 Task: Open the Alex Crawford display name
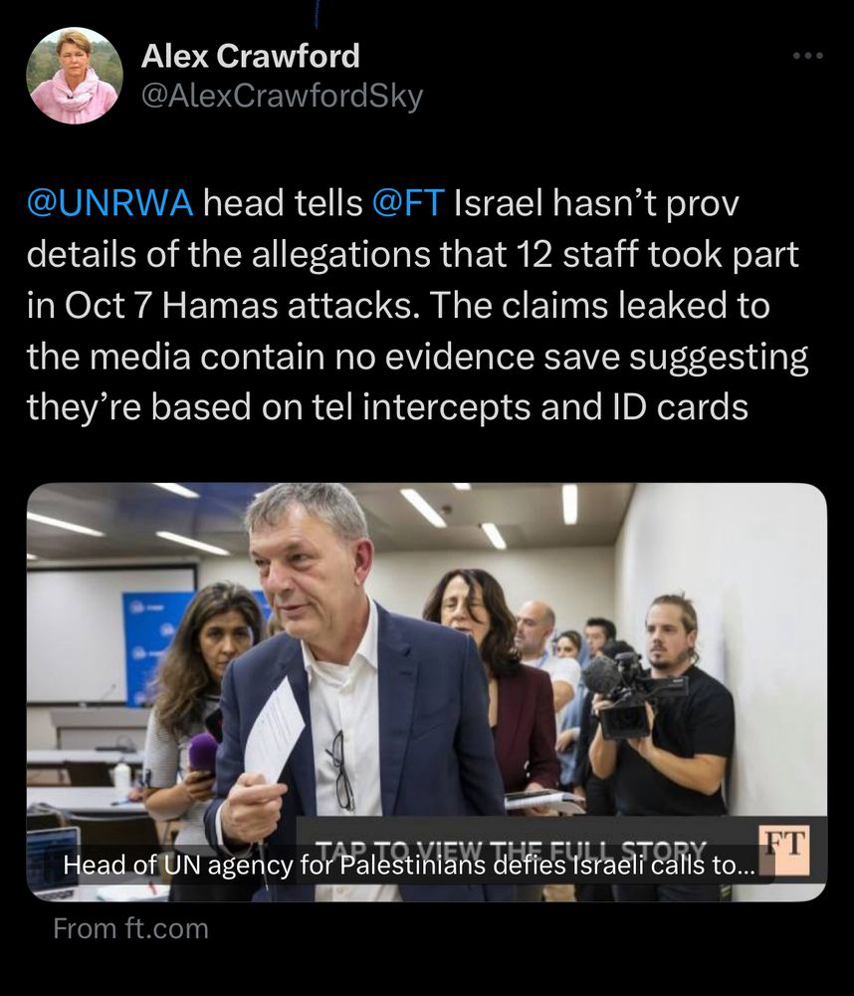click(x=250, y=55)
